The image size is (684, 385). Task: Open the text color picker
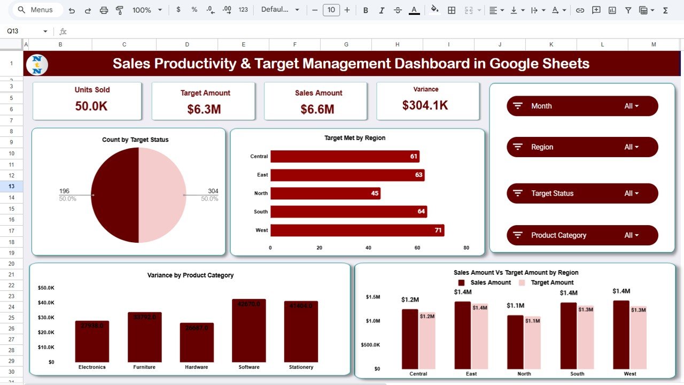tap(414, 10)
